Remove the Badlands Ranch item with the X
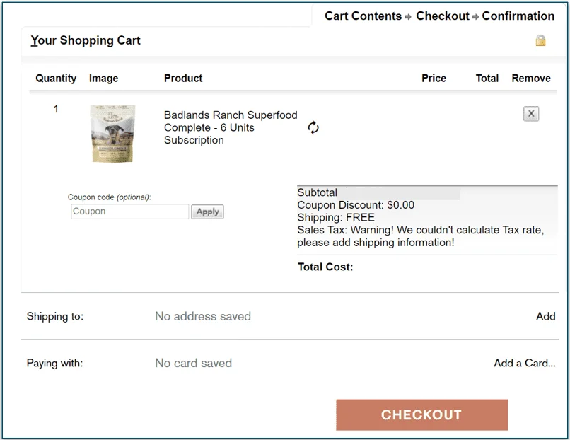 (531, 113)
